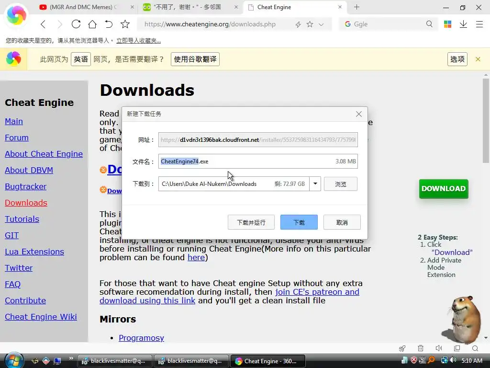The height and width of the screenshot is (368, 490).
Task: Click the browser forward arrow
Action: 59,24
